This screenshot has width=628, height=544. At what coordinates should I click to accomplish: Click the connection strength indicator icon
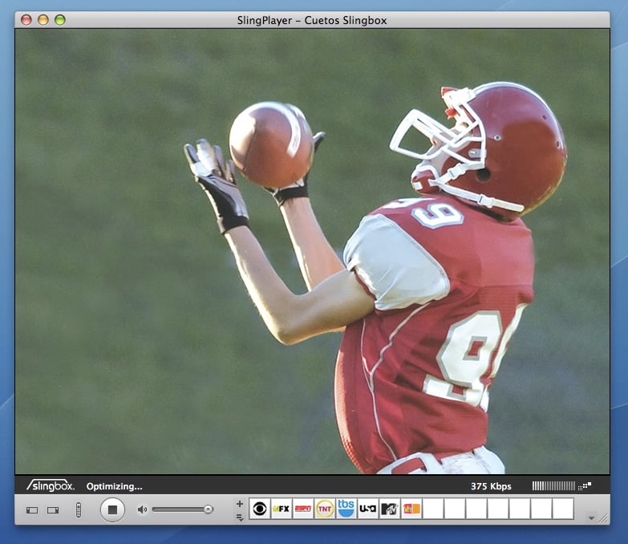point(585,485)
